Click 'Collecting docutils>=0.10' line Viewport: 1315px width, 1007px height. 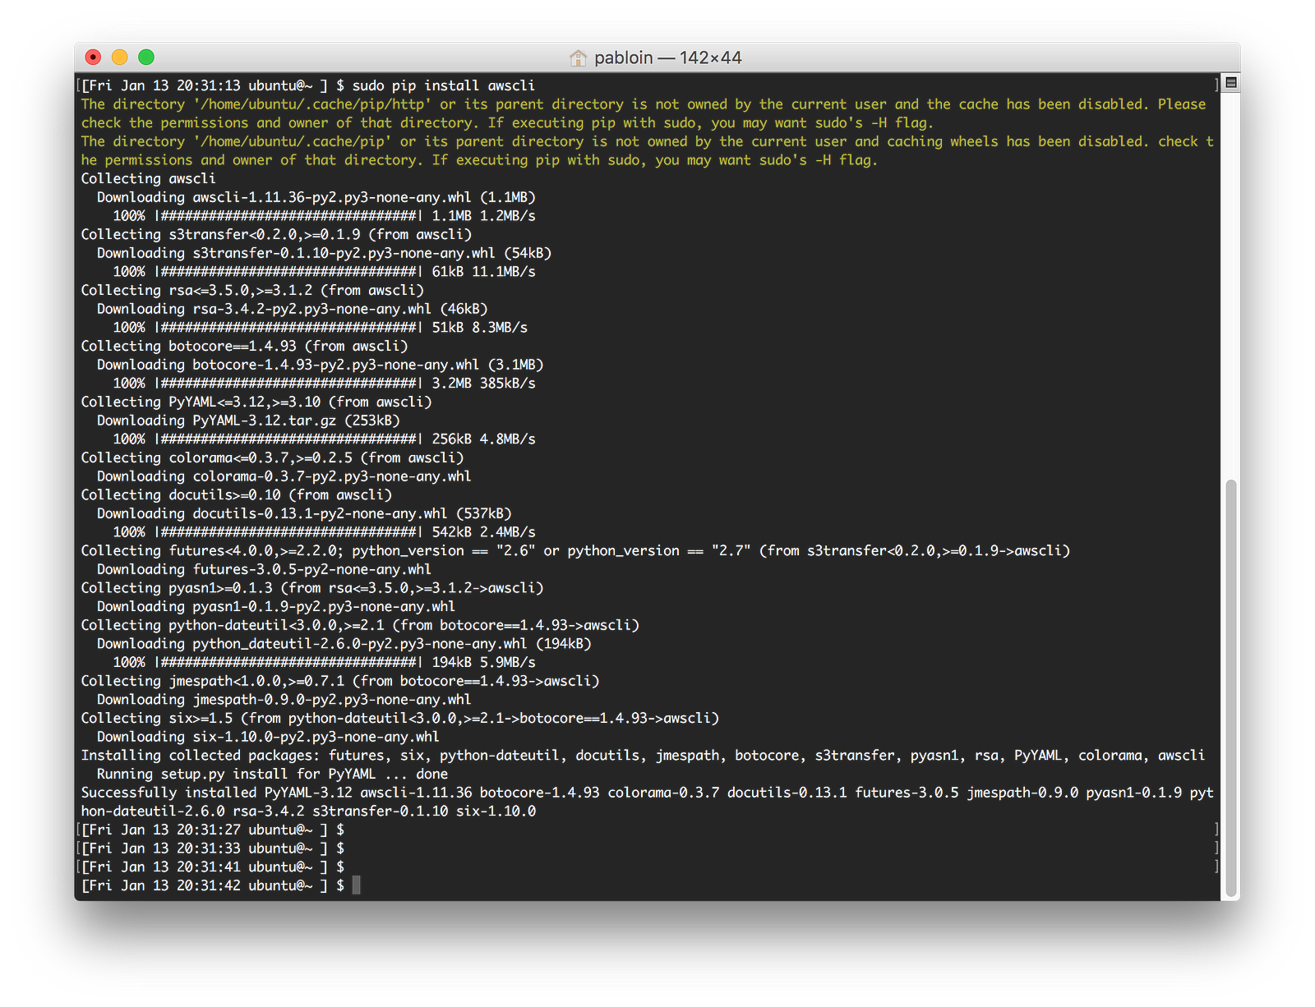pos(237,495)
